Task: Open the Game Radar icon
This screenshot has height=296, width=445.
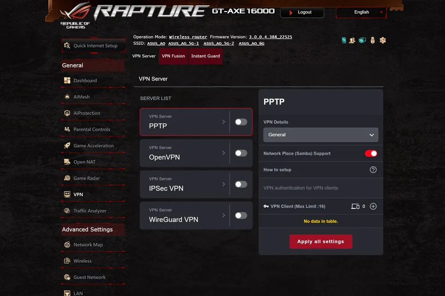Action: (67, 178)
